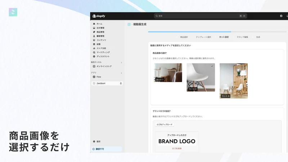Click the 設定 settings gear icon
Screen dimensions: 288x162
94,141
